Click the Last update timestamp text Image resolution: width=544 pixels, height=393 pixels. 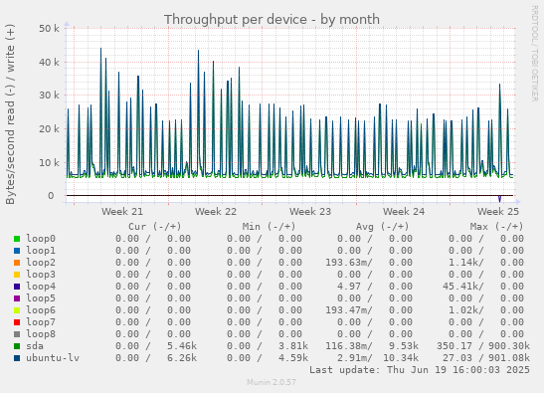(420, 370)
